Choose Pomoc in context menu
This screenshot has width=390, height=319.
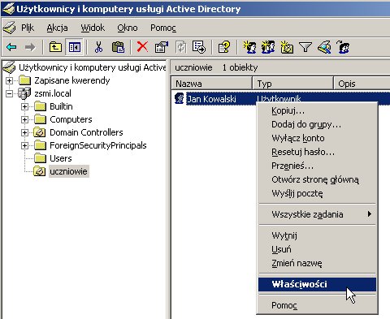(x=317, y=305)
